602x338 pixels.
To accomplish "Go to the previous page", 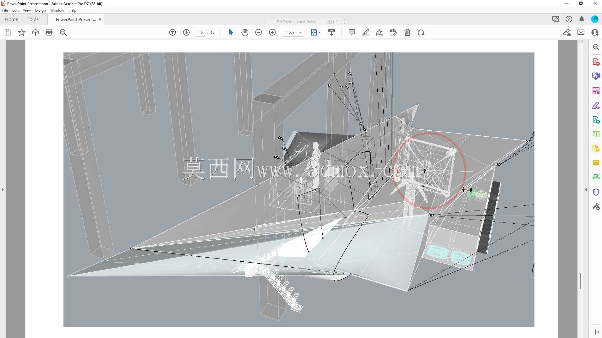I will [x=172, y=32].
